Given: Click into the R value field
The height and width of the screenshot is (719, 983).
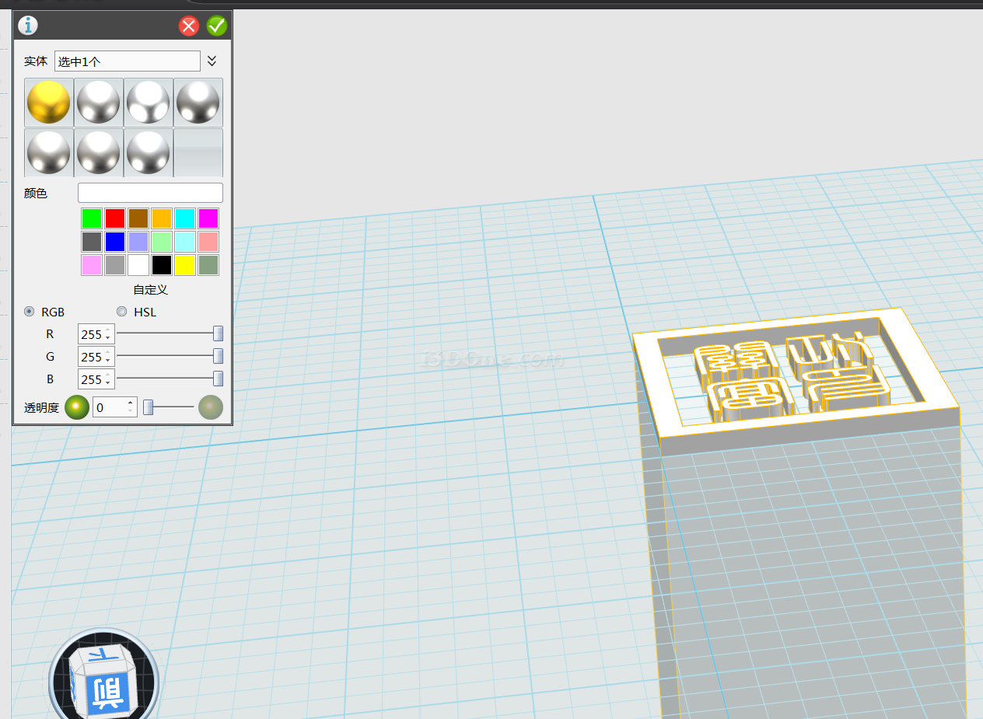Looking at the screenshot, I should pos(92,334).
